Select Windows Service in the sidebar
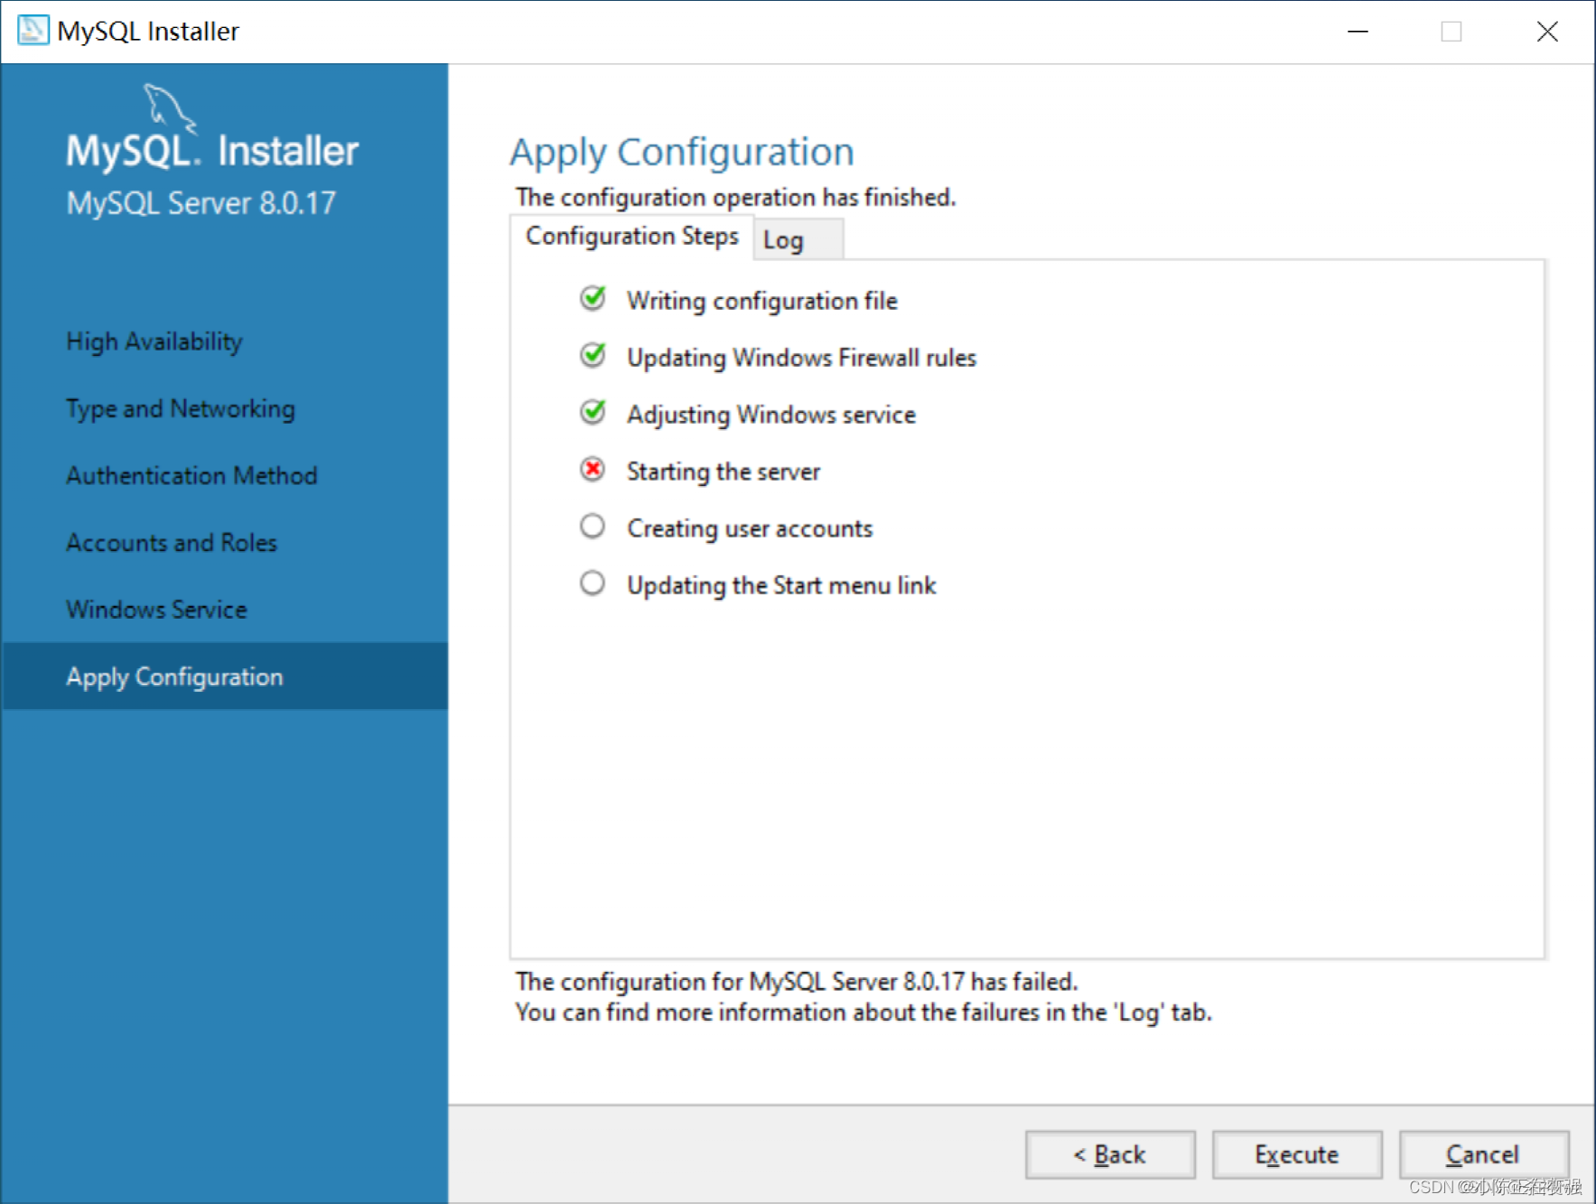1596x1204 pixels. [x=155, y=609]
